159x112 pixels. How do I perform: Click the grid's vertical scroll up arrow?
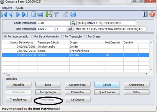pyautogui.click(x=151, y=42)
